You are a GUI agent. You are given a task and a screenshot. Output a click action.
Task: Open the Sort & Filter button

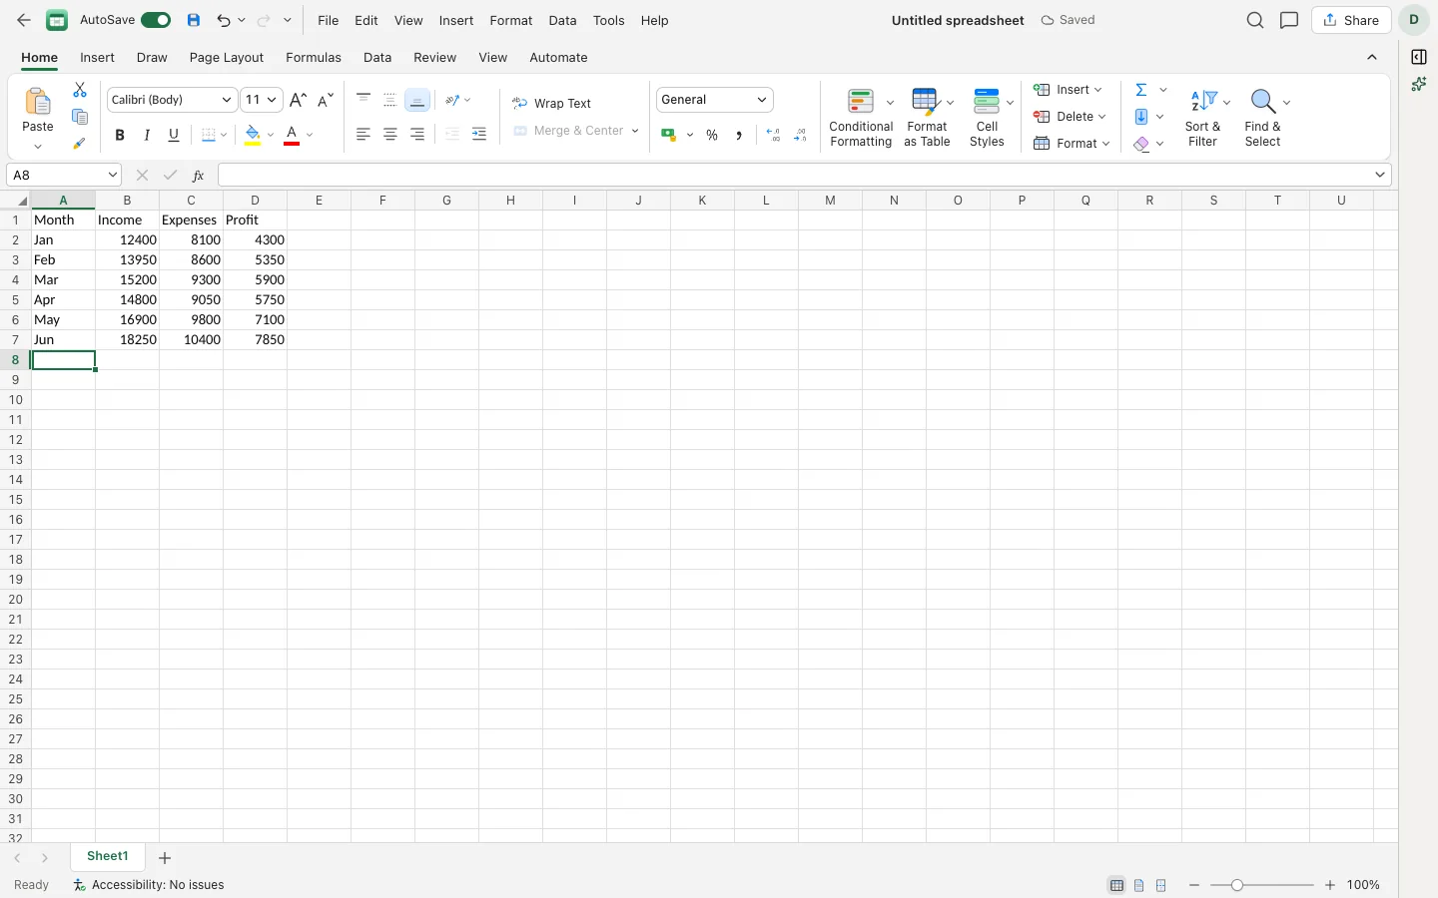pos(1203,118)
